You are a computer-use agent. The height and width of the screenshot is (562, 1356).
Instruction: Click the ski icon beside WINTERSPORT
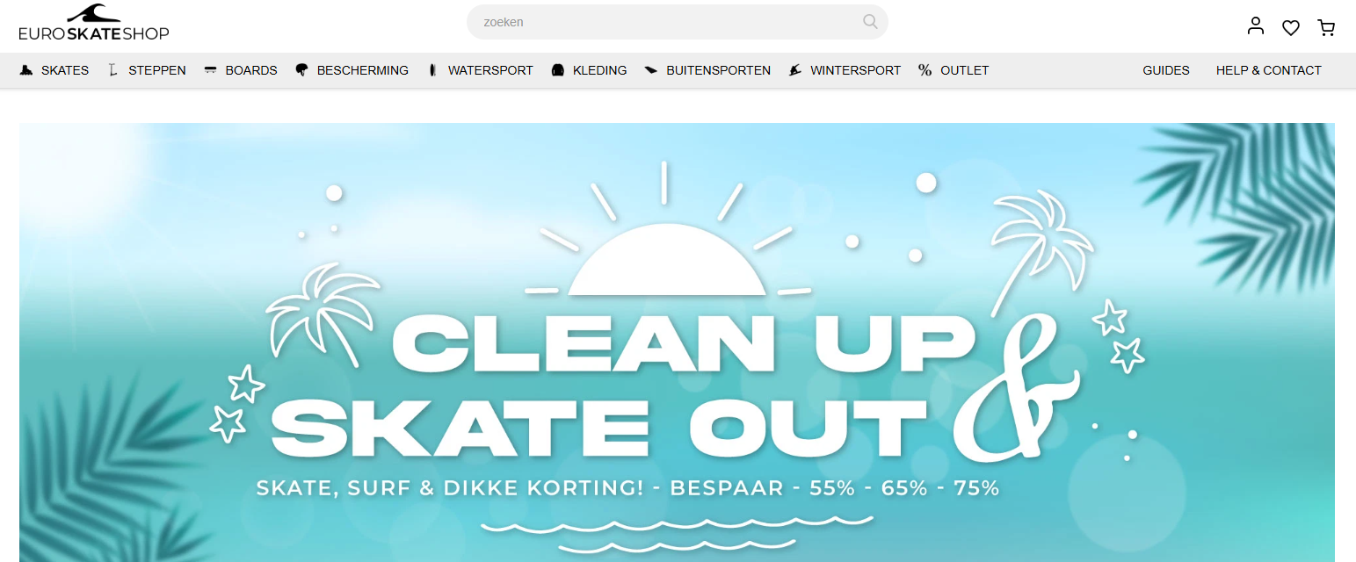(x=795, y=69)
